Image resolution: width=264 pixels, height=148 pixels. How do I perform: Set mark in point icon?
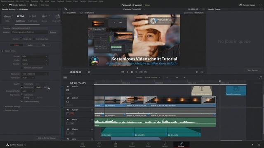tap(197, 72)
